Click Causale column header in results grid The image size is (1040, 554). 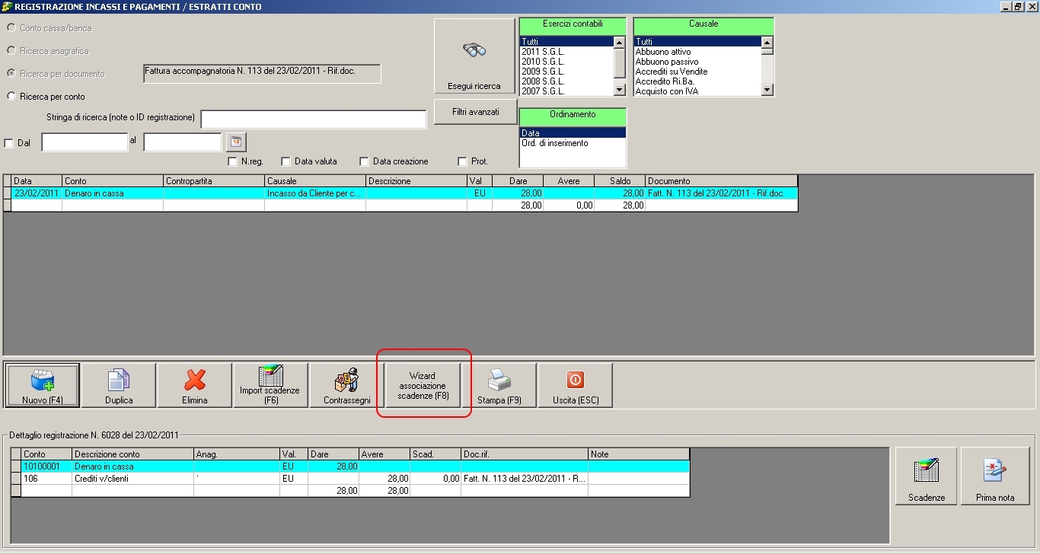pyautogui.click(x=315, y=181)
